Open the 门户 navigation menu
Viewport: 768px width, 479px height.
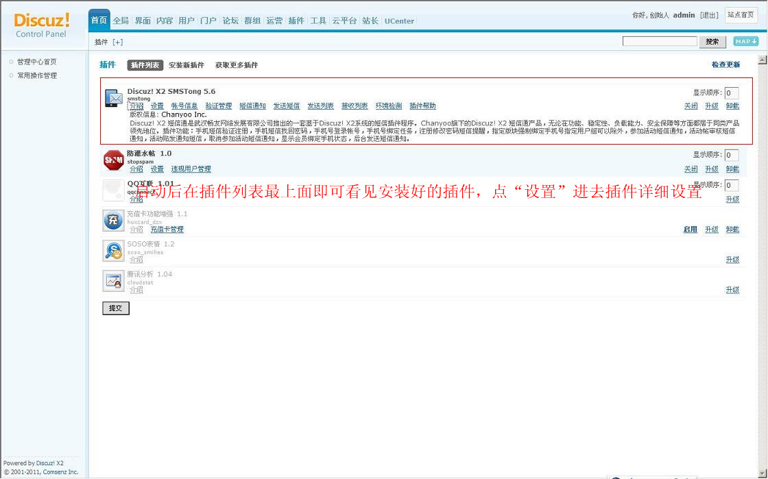pos(208,21)
